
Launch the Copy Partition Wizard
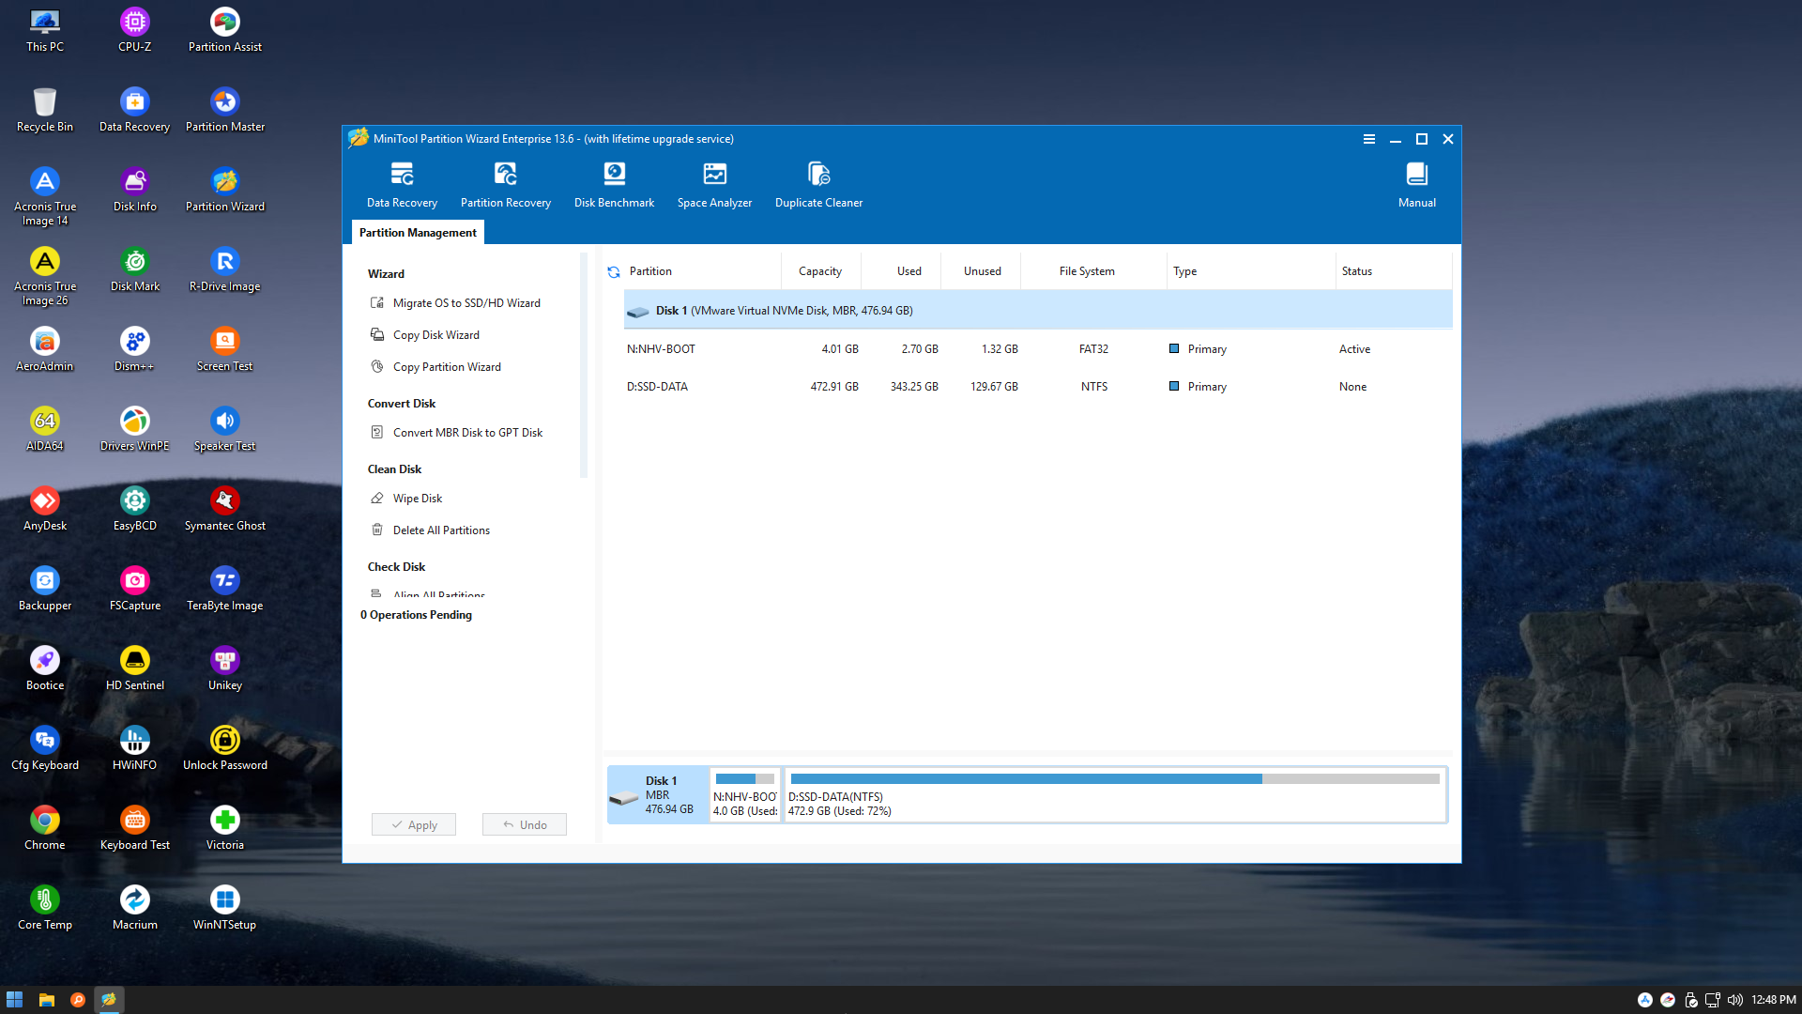[x=436, y=367]
